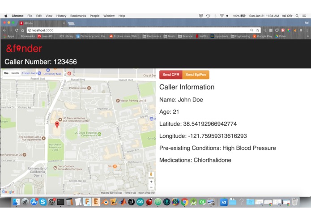Click Dairy Outdoor Recreation Complex marker
This screenshot has width=311, height=221.
coord(55,168)
